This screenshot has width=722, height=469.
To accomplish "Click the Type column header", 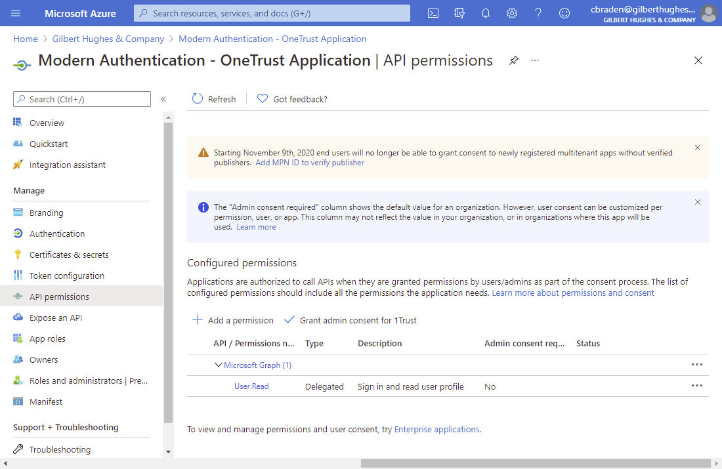I will tap(314, 343).
